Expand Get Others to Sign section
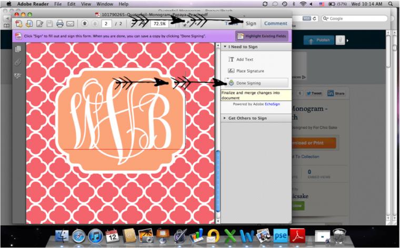 click(x=225, y=118)
